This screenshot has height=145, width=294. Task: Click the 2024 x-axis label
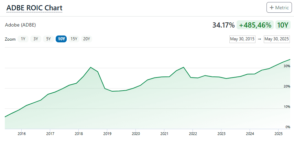pyautogui.click(x=250, y=134)
